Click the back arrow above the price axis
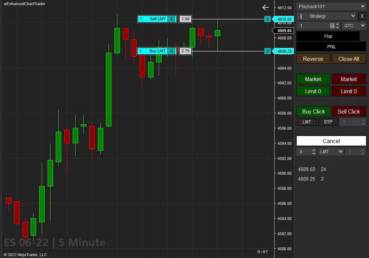Screen dimensions: 369x258 click(x=265, y=7)
